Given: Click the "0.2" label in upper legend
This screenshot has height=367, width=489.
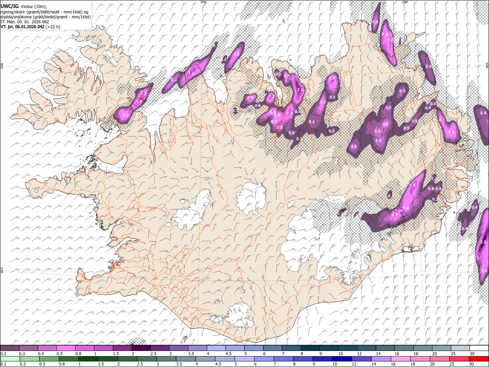Looking at the screenshot, I should 3,353.
